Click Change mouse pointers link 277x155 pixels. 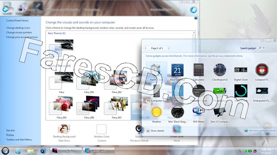click(19, 33)
